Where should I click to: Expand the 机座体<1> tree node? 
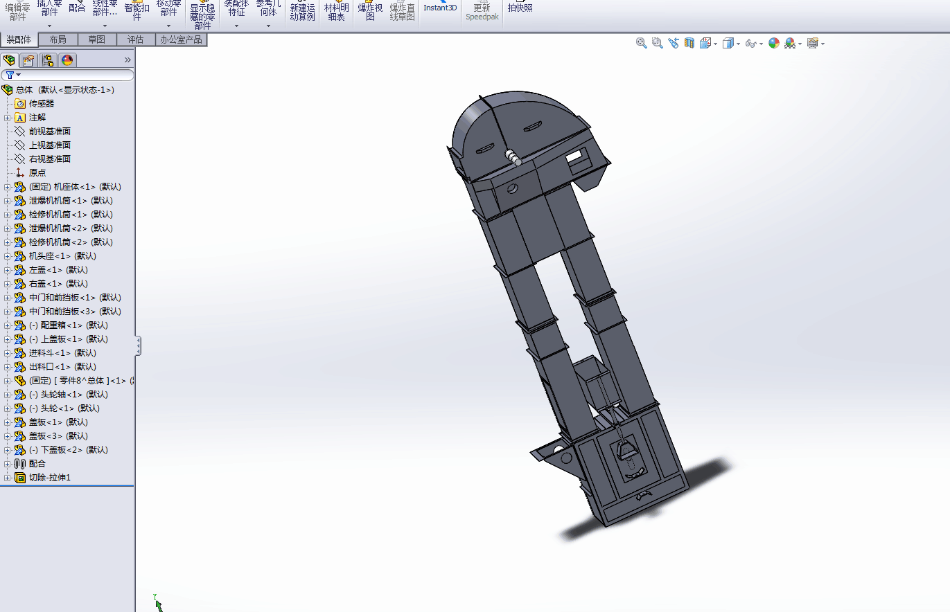coord(8,187)
